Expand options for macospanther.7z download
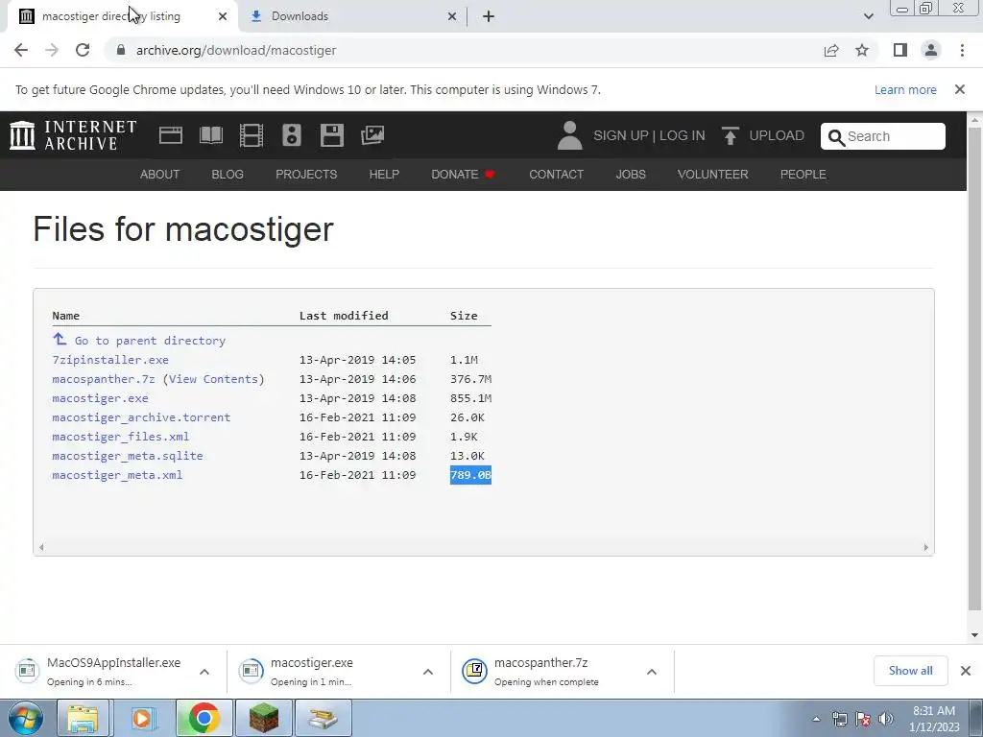This screenshot has width=983, height=737. coord(652,672)
